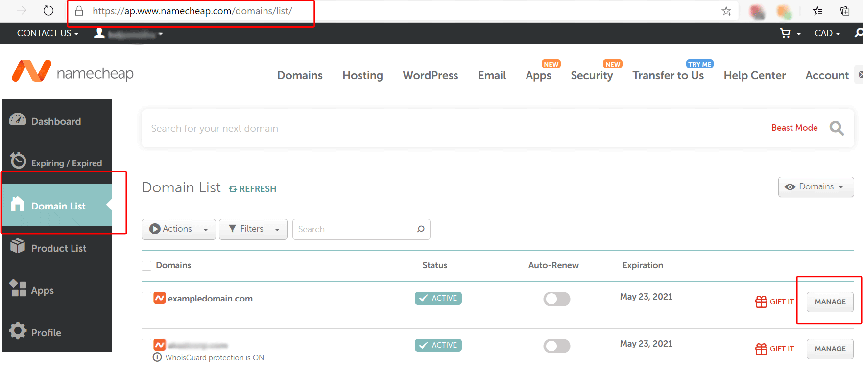This screenshot has height=371, width=863.
Task: Click the exampledomain.com domain name
Action: pyautogui.click(x=210, y=299)
